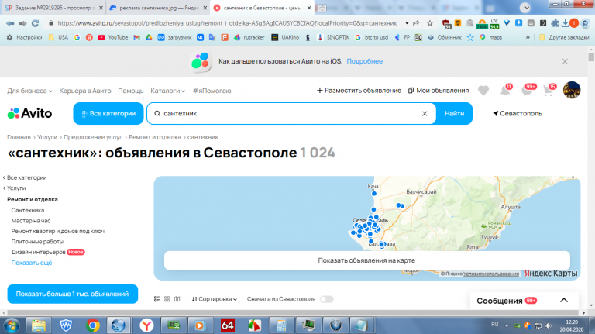Open '#яПомогаю' menu item
The width and height of the screenshot is (595, 334).
[212, 91]
